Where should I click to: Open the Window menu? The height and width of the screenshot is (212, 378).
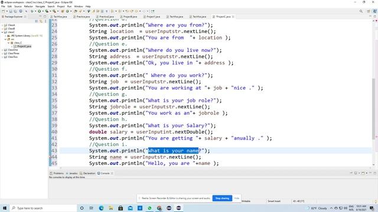pyautogui.click(x=79, y=6)
